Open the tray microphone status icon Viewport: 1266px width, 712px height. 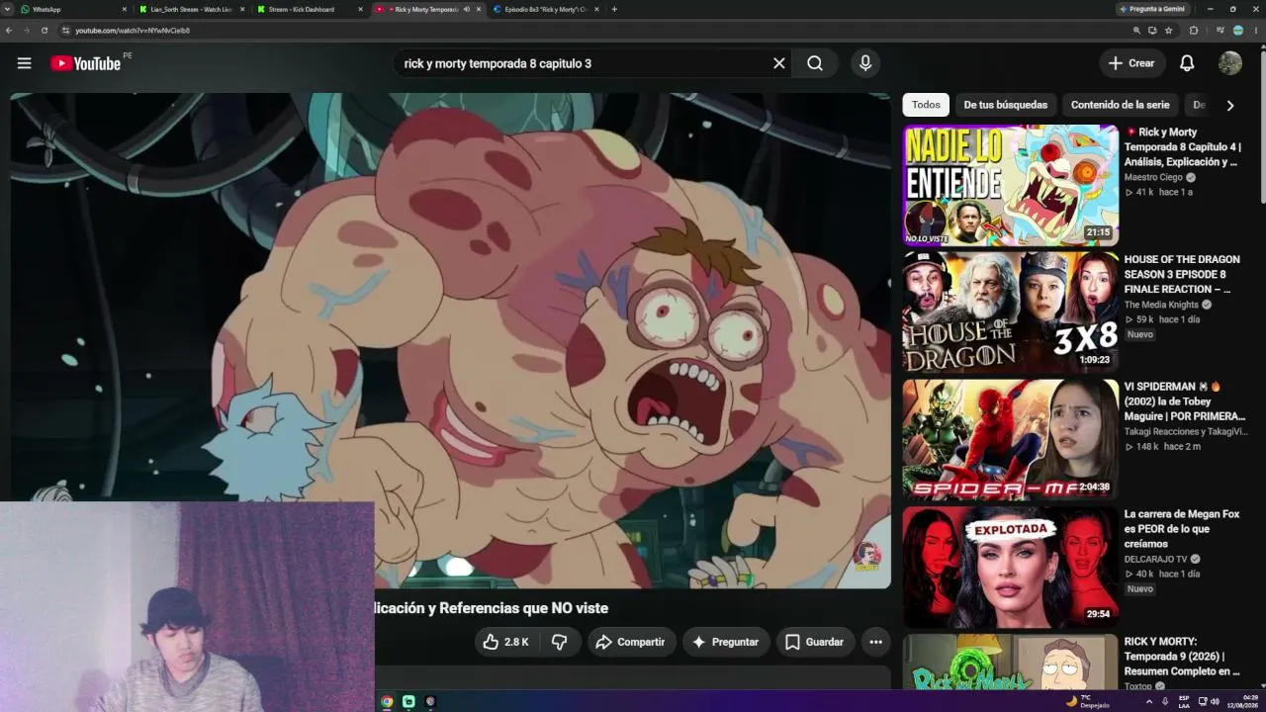pyautogui.click(x=1165, y=702)
